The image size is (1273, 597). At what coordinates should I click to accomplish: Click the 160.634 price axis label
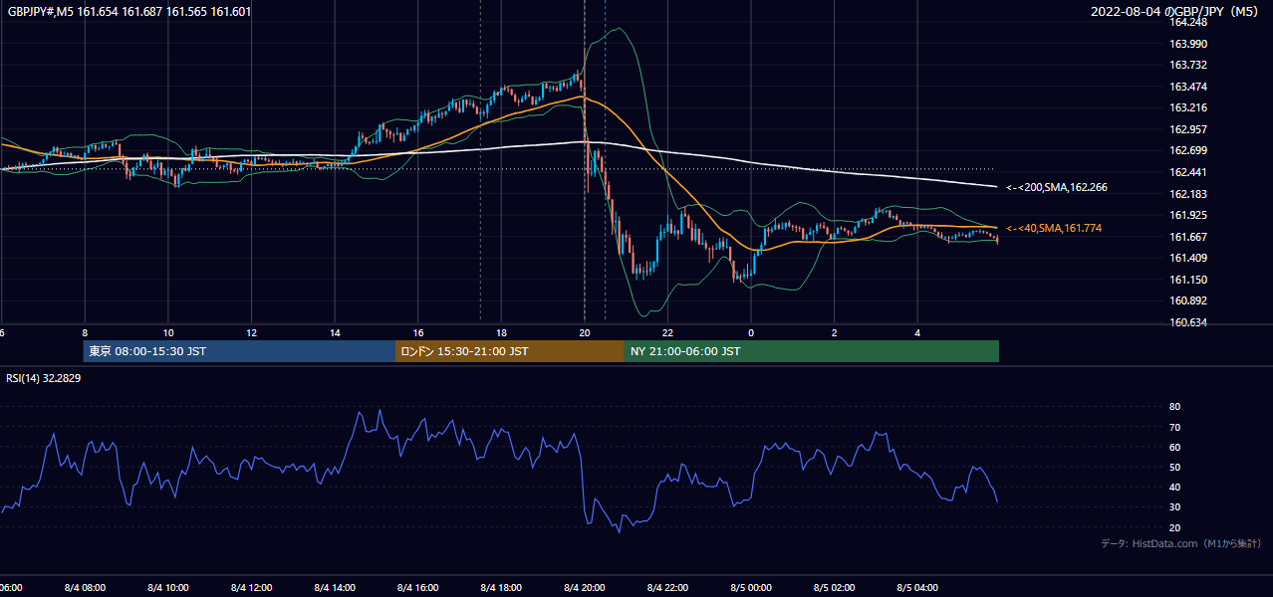(1187, 322)
